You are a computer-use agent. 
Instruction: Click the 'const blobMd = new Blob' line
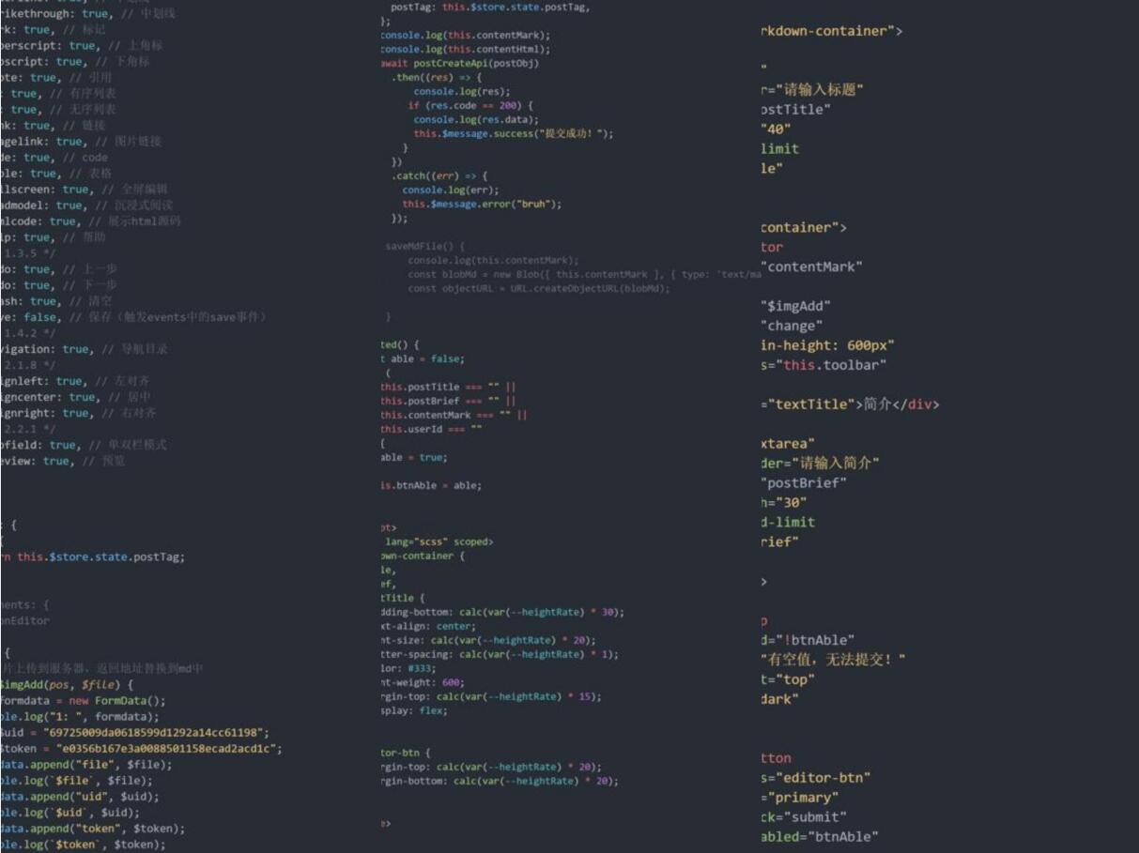tap(584, 274)
